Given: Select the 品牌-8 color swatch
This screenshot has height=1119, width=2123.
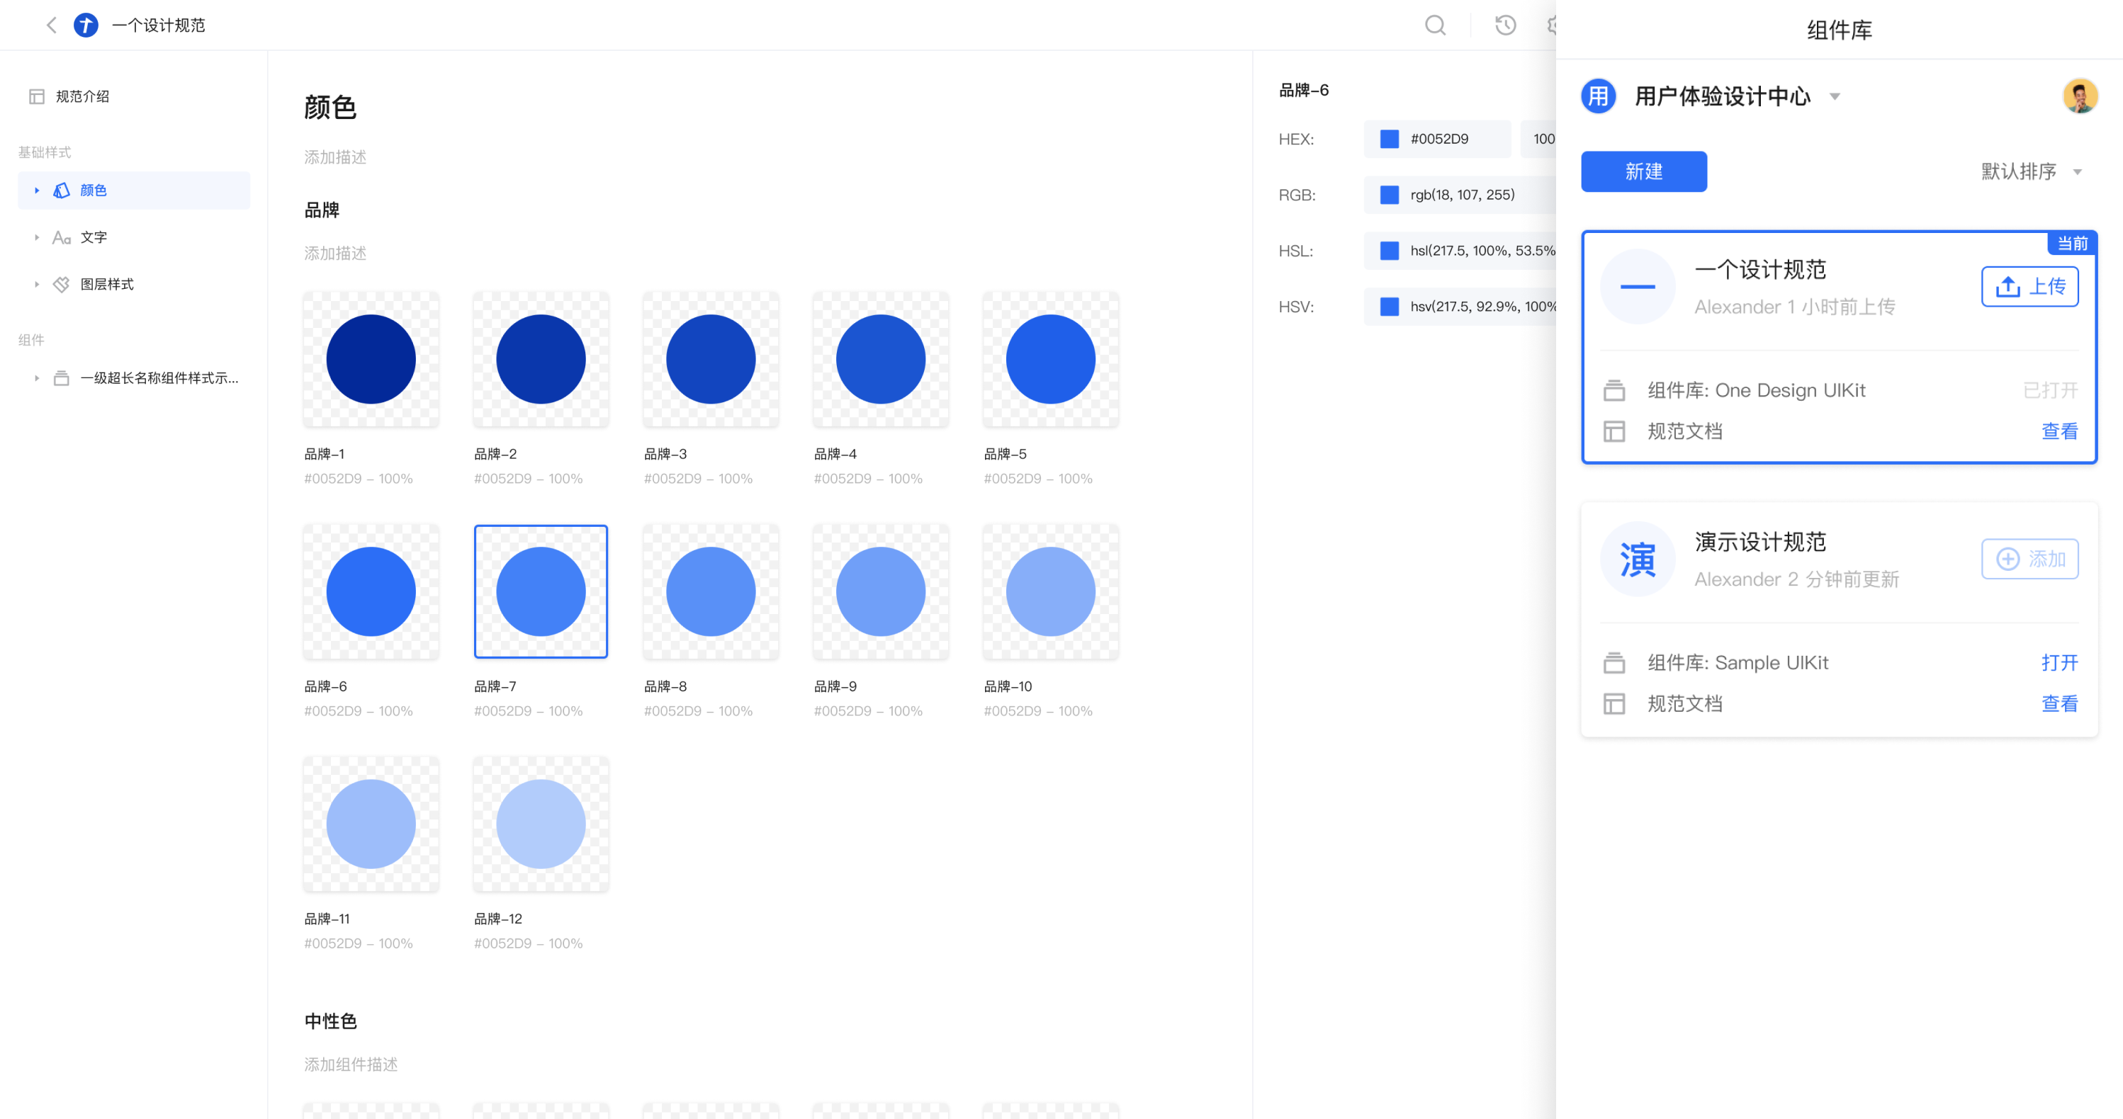Looking at the screenshot, I should coord(711,591).
